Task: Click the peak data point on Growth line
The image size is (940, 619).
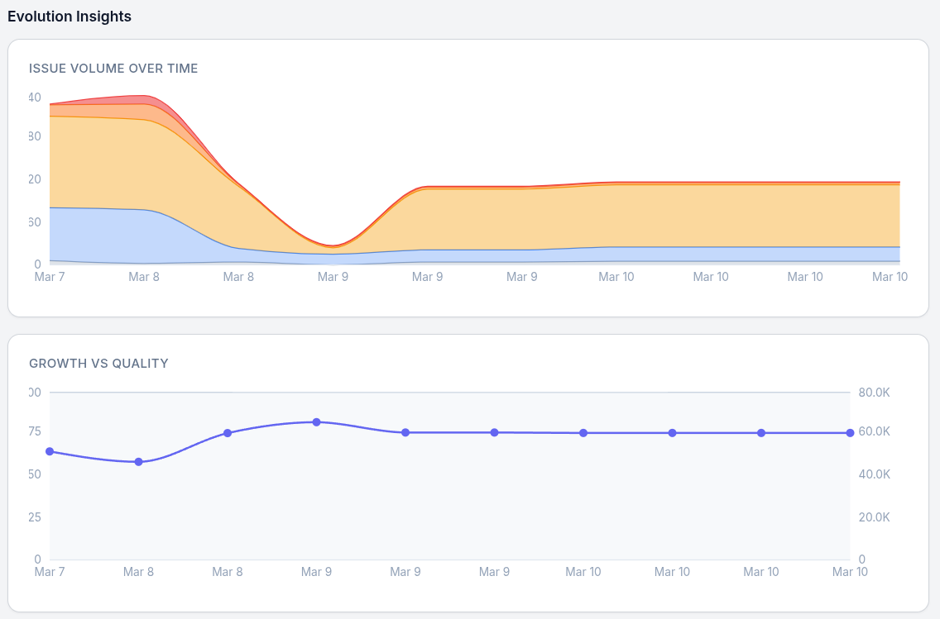Action: click(x=317, y=421)
